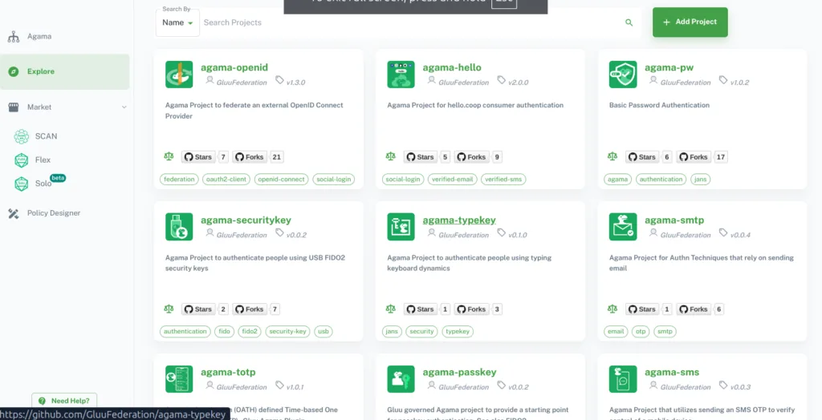The height and width of the screenshot is (420, 822).
Task: Click the otp tag
Action: [x=641, y=332]
